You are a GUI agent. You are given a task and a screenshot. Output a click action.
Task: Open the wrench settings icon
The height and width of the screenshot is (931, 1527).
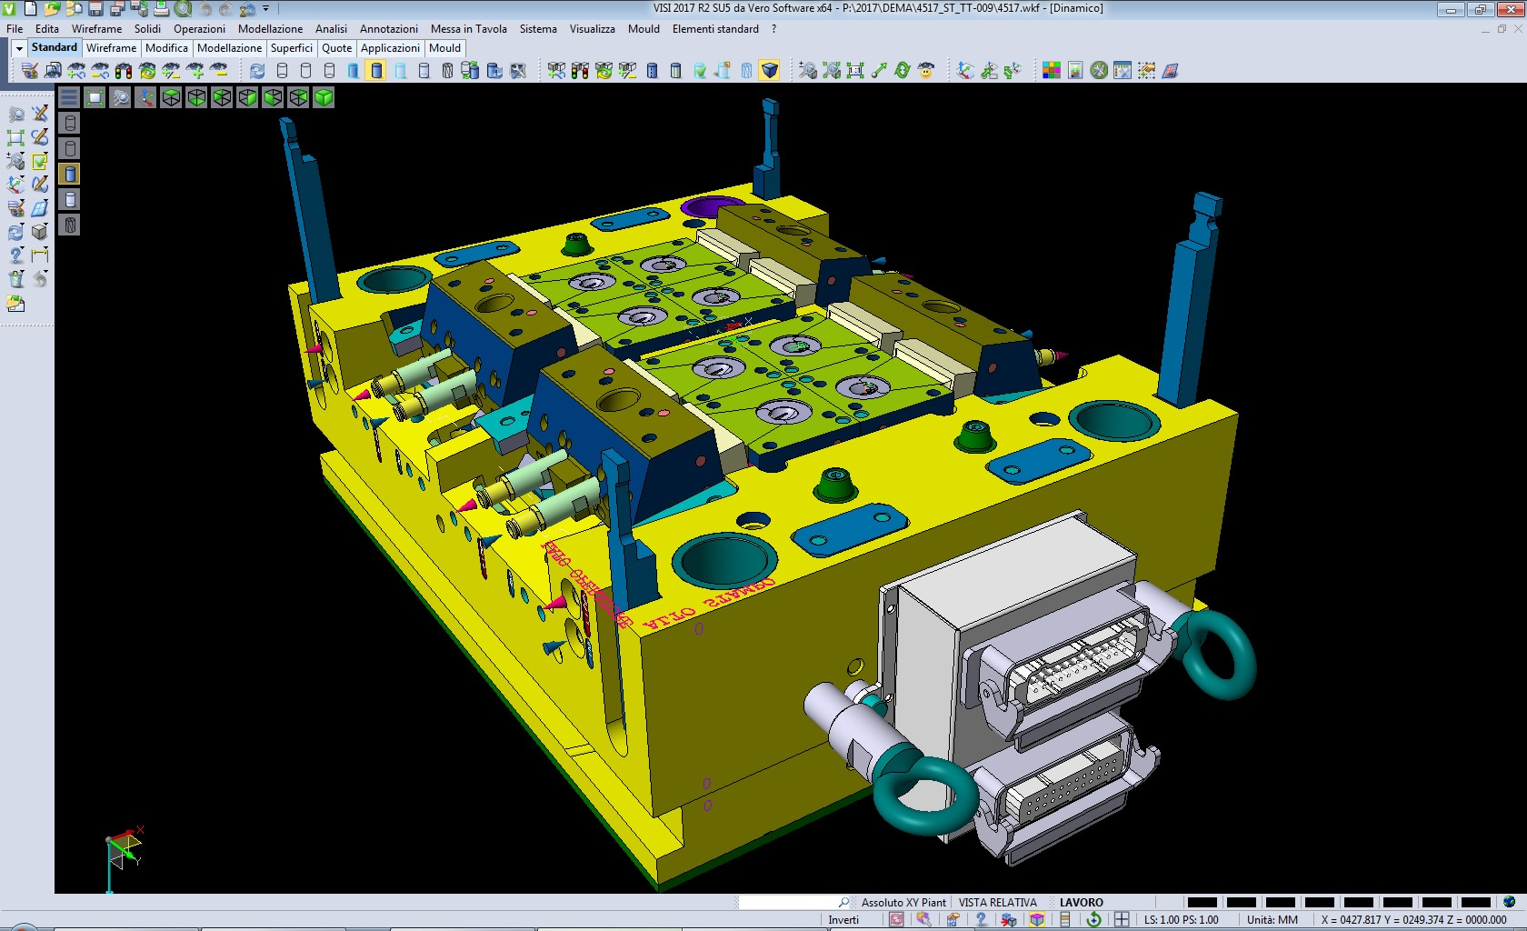point(1099,71)
